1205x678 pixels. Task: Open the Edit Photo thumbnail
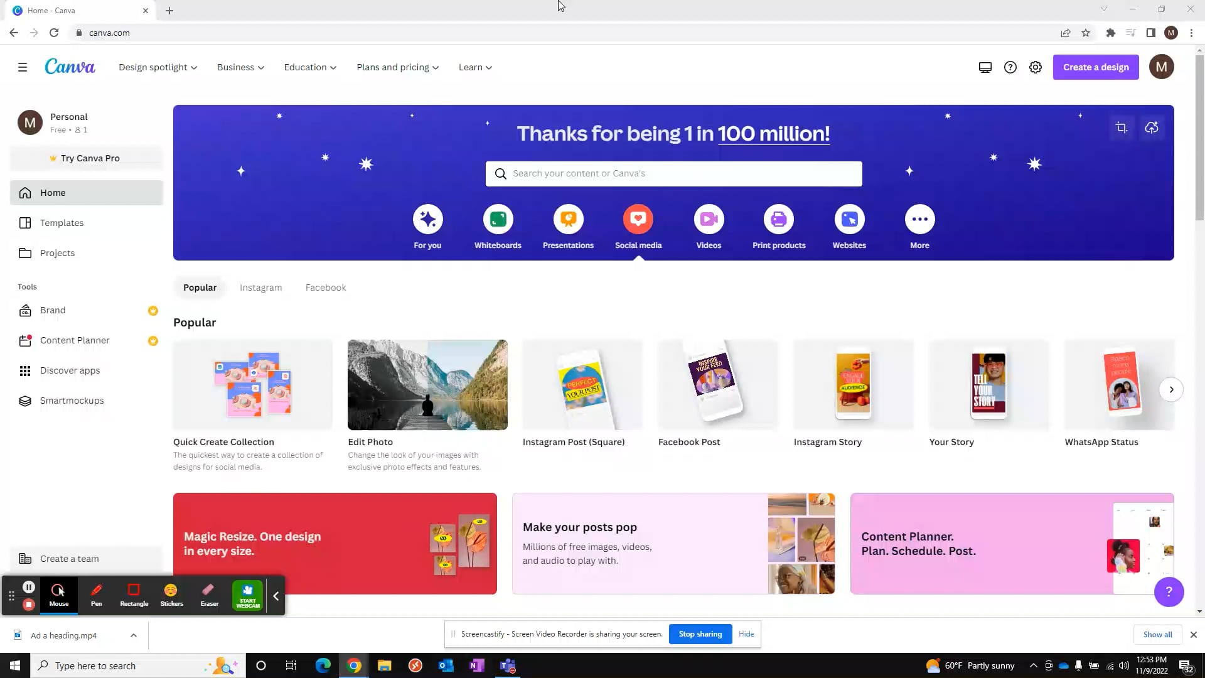pyautogui.click(x=427, y=385)
